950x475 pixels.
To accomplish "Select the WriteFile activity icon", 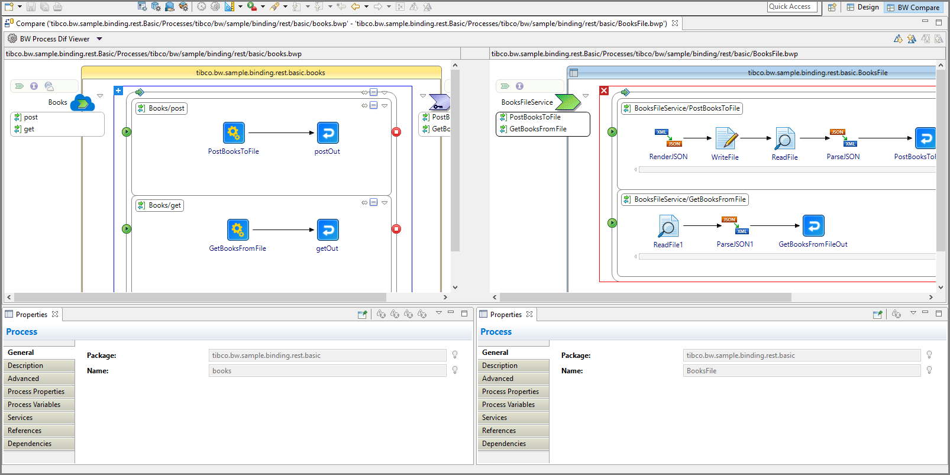I will coord(725,138).
